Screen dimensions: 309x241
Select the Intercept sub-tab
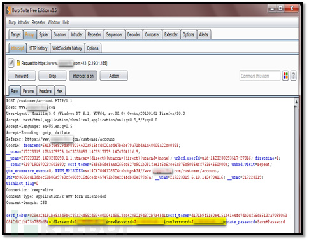click(17, 48)
